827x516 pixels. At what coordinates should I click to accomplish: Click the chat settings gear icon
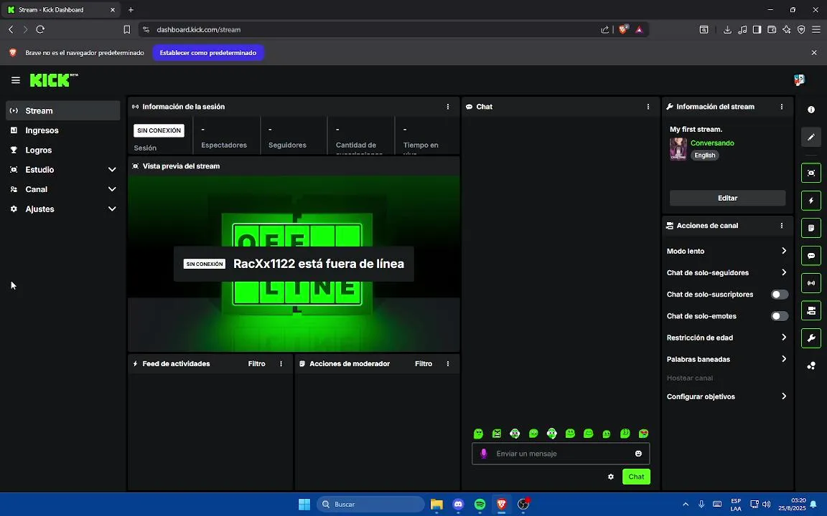point(611,477)
